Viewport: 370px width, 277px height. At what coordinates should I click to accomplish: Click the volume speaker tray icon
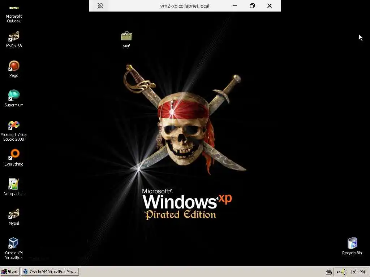(x=344, y=272)
